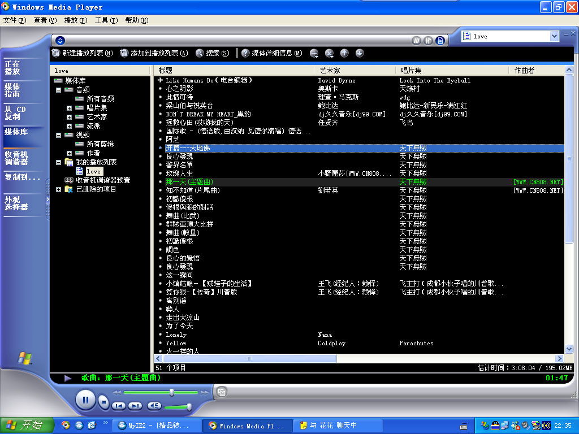Collapse 我的播放列表 (My Playlists) node
Screen dimensions: 579x434
(58, 162)
